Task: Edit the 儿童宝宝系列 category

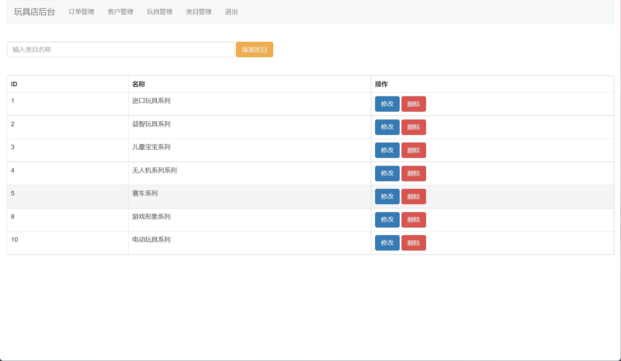Action: (x=387, y=150)
